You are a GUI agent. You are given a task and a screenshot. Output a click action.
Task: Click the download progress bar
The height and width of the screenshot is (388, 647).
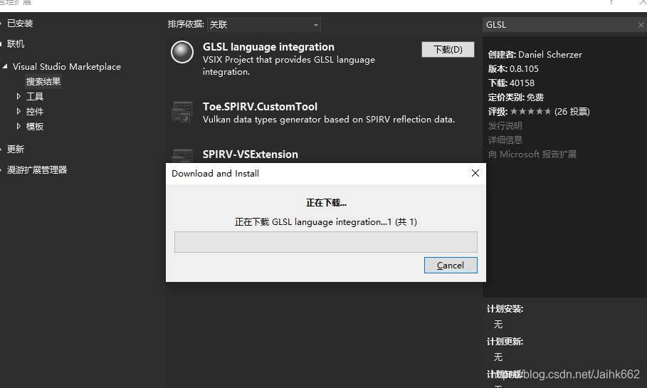click(325, 242)
